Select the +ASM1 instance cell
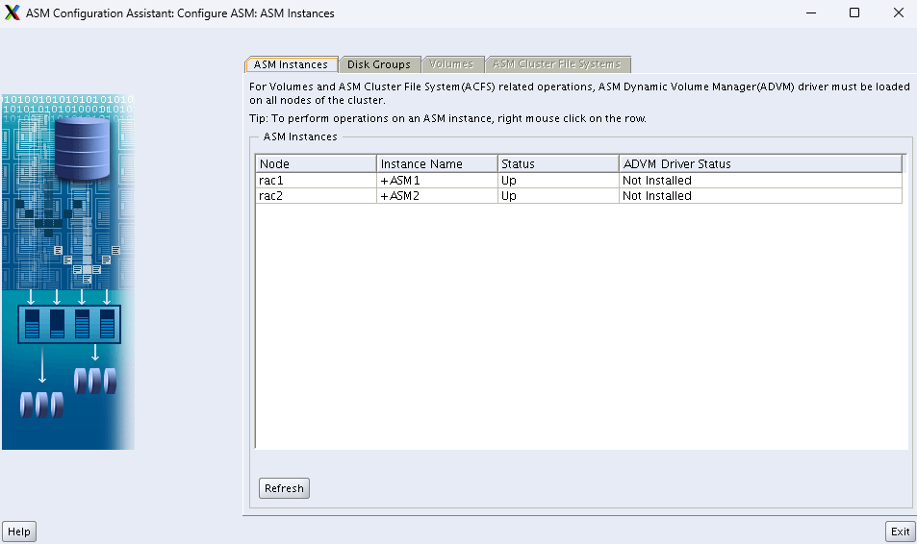The height and width of the screenshot is (544, 917). 437,180
